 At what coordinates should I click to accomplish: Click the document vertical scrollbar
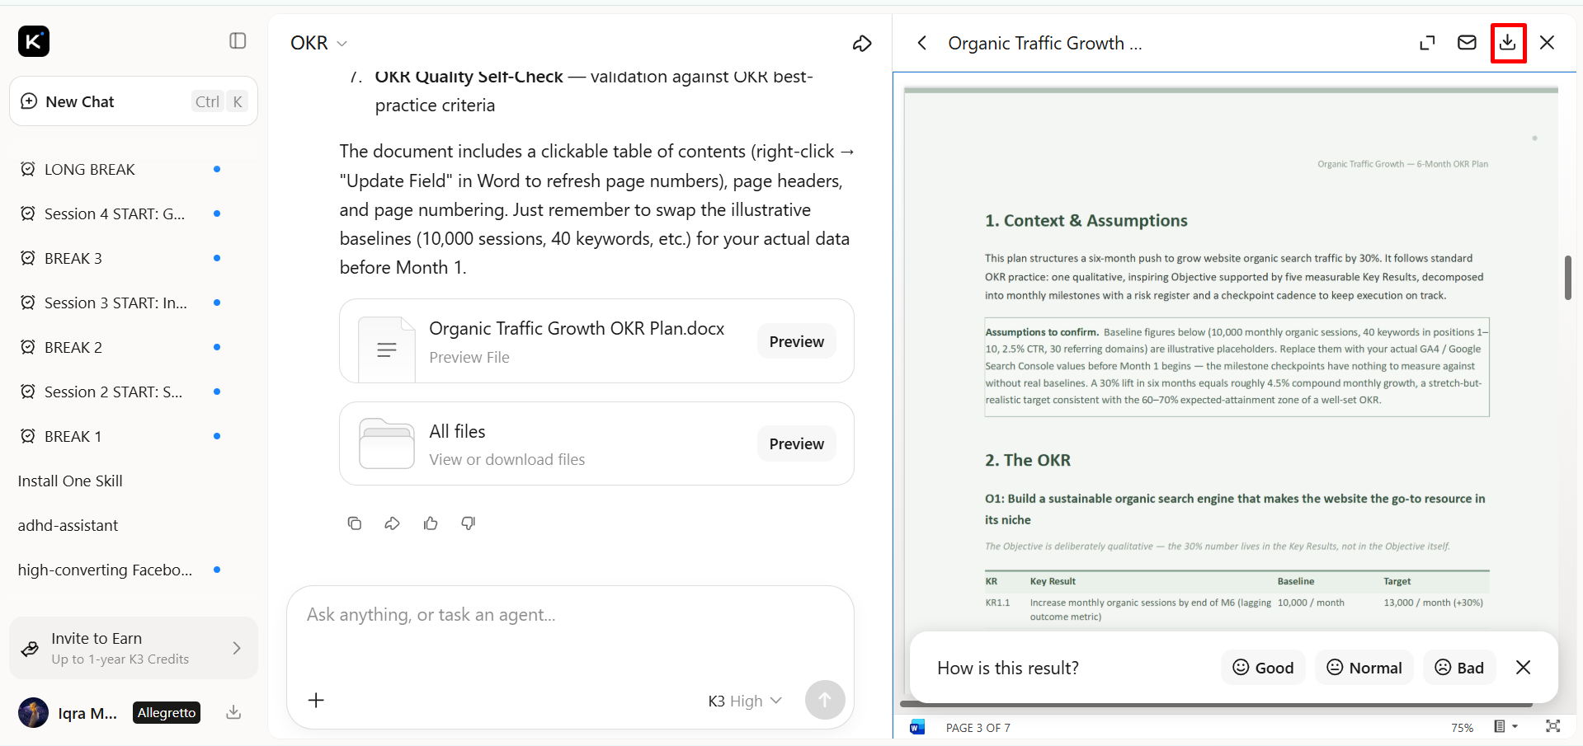[x=1567, y=278]
